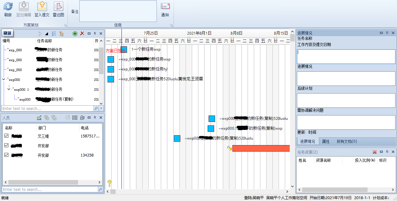Click the 刷新 button in task panel header
This screenshot has height=201, width=397.
tap(7, 33)
